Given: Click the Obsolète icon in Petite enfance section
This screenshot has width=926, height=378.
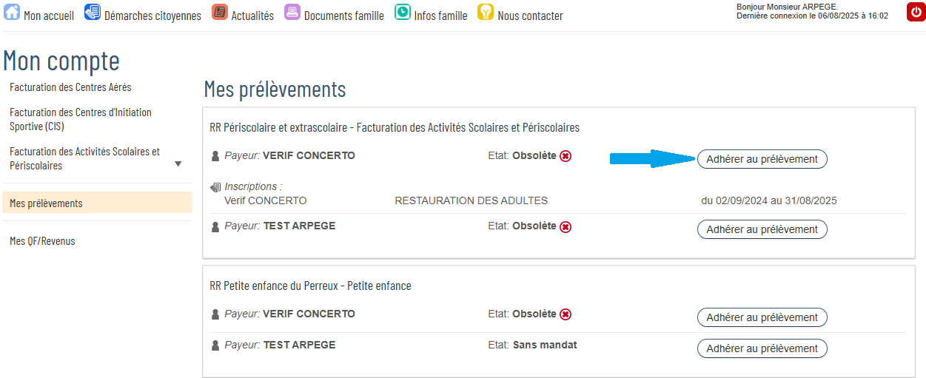Looking at the screenshot, I should pos(566,314).
